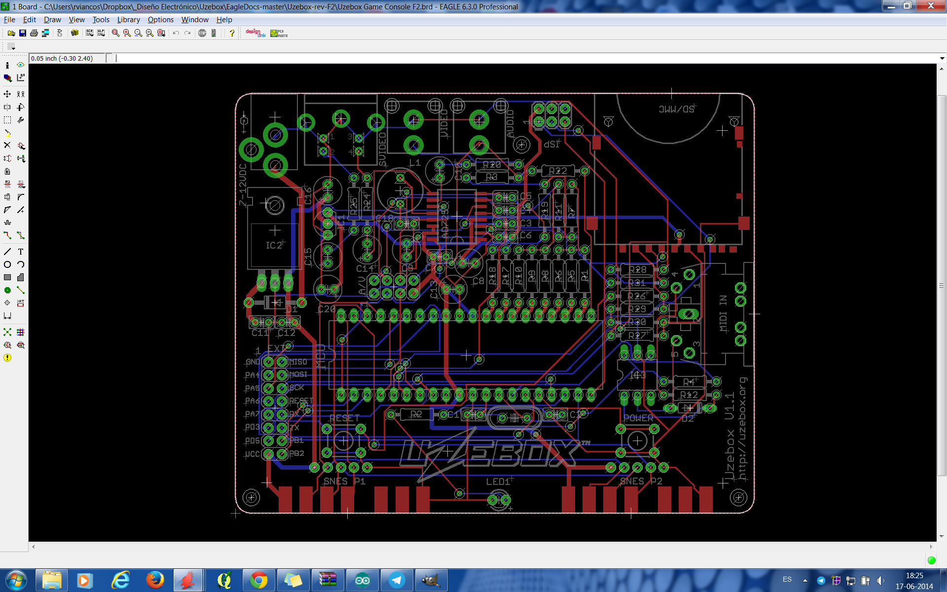Image resolution: width=947 pixels, height=592 pixels.
Task: Select the Text tool
Action: click(x=21, y=252)
